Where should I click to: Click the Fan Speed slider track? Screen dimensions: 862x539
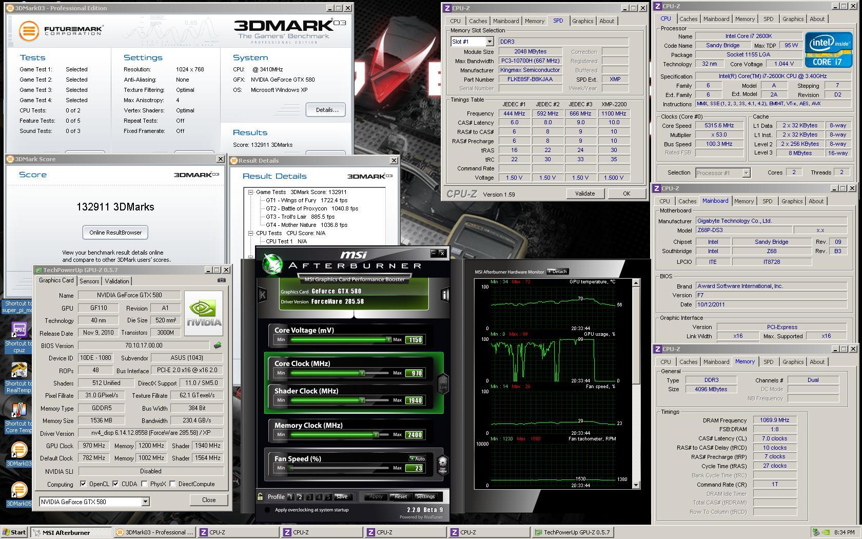click(339, 468)
